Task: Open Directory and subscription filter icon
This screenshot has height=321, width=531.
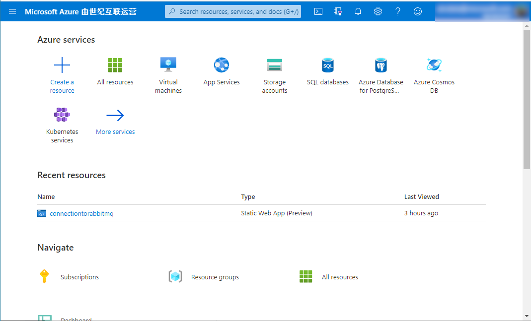Action: click(x=338, y=11)
